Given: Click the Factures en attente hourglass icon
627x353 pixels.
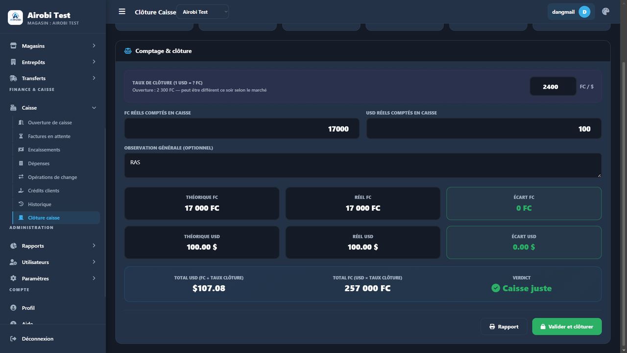Looking at the screenshot, I should (x=21, y=136).
